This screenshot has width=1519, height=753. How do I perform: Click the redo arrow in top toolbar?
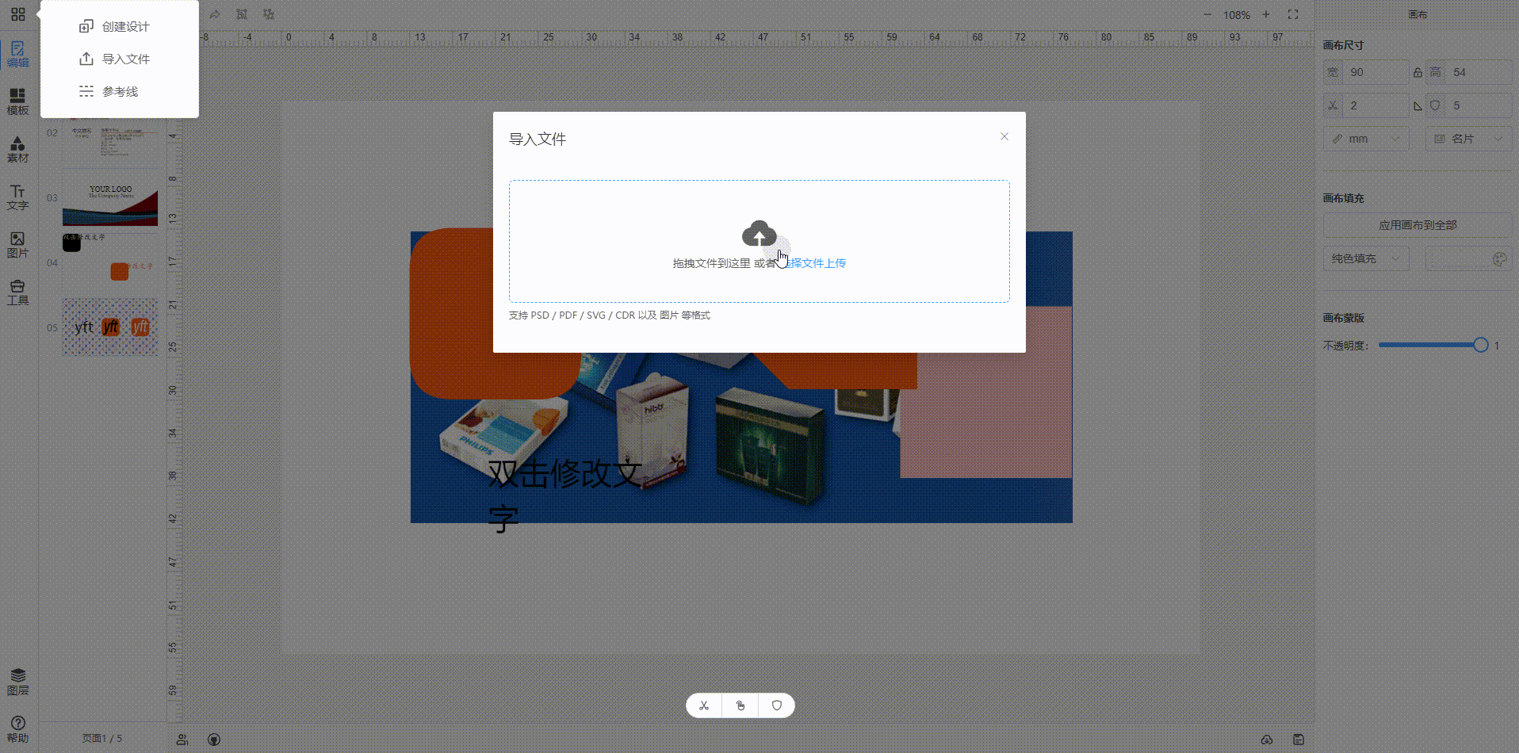(215, 14)
